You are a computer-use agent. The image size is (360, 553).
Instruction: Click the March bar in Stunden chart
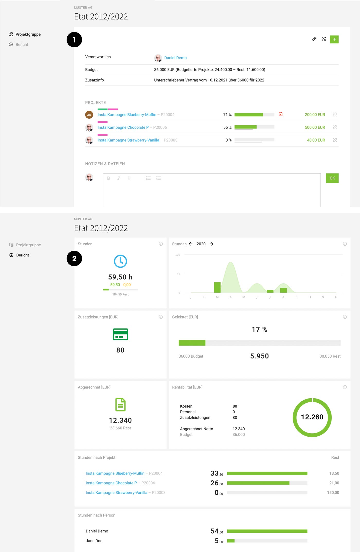click(x=217, y=287)
